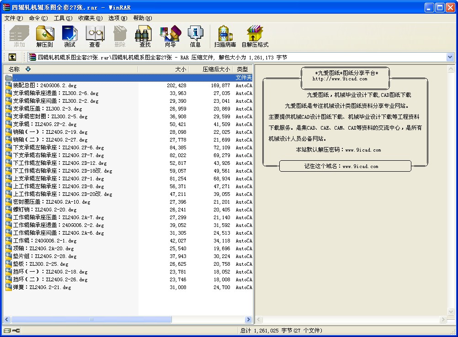Click file icon of 螺钉销：ZL240G.2-20.dwg
This screenshot has height=337, width=458.
click(9, 210)
